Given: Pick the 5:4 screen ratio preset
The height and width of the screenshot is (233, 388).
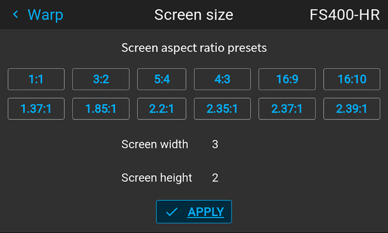Looking at the screenshot, I should (x=161, y=79).
